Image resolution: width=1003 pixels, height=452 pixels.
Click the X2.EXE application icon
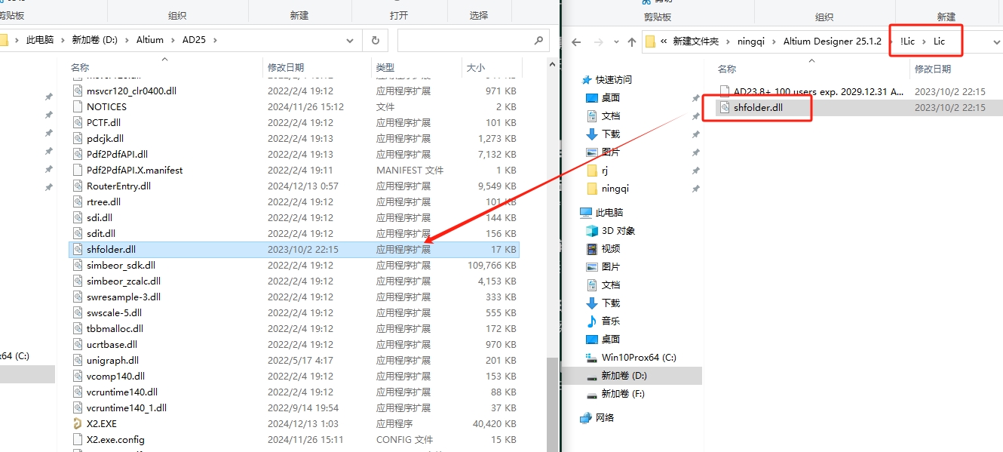(x=77, y=423)
